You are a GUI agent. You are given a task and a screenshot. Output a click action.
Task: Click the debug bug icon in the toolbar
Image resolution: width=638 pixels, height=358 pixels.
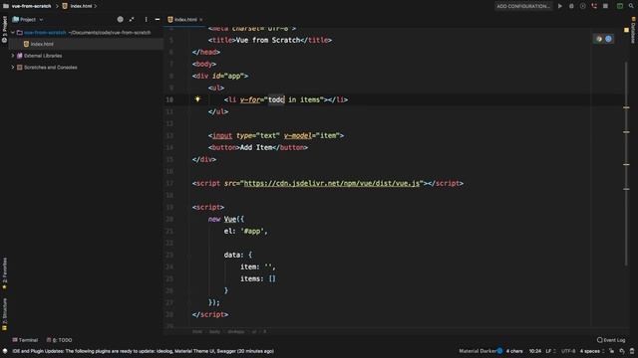pos(571,6)
